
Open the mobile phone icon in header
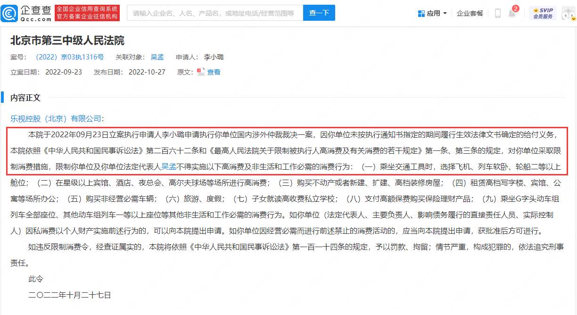(497, 13)
